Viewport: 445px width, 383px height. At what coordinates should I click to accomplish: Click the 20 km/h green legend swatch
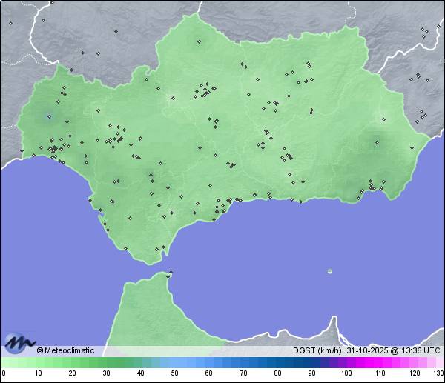click(x=72, y=362)
